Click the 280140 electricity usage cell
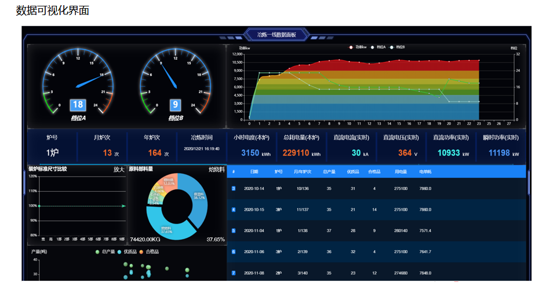 401,231
